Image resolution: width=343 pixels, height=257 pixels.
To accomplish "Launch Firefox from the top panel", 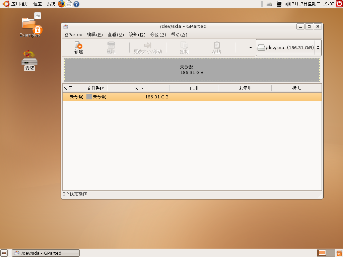I will [62, 4].
